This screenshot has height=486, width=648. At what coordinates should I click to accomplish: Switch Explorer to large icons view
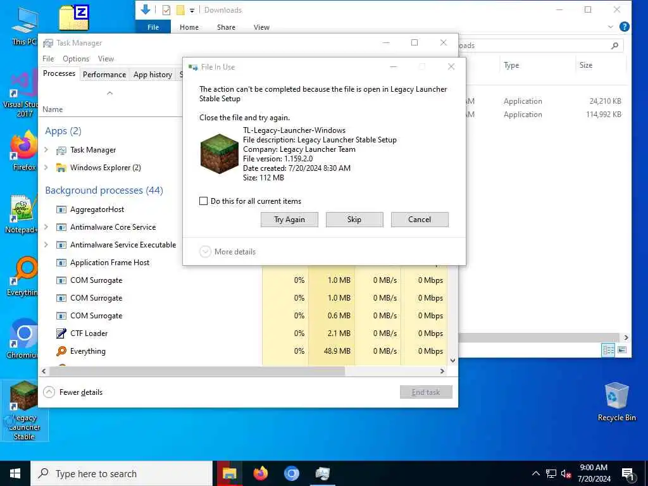pos(622,350)
